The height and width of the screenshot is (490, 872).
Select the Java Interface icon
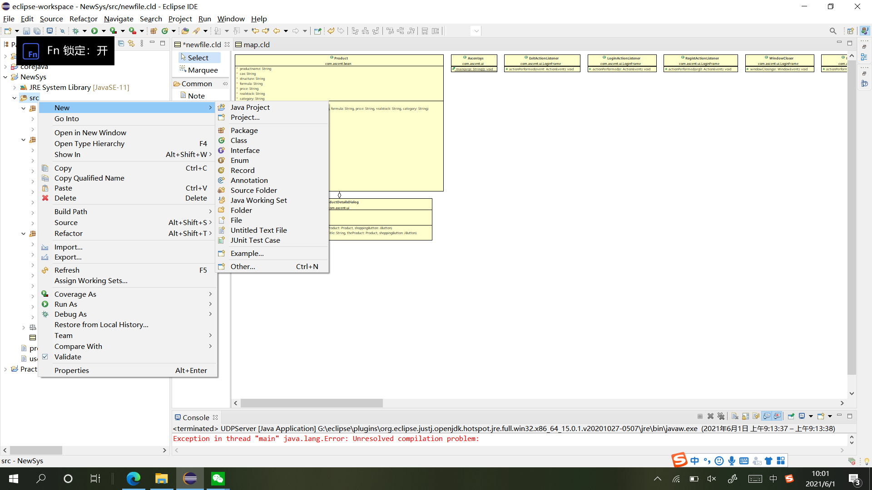[222, 150]
